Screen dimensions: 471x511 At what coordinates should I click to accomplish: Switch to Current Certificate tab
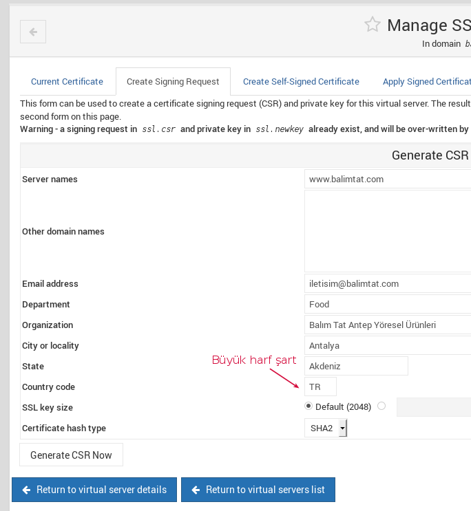(x=67, y=82)
